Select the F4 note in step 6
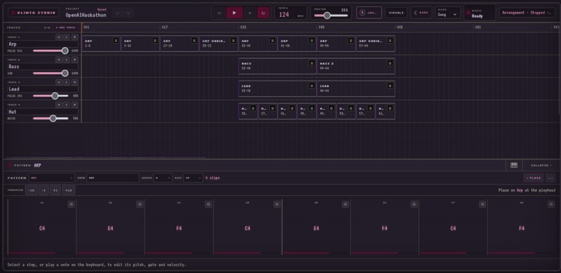The image size is (561, 273). tap(384, 229)
